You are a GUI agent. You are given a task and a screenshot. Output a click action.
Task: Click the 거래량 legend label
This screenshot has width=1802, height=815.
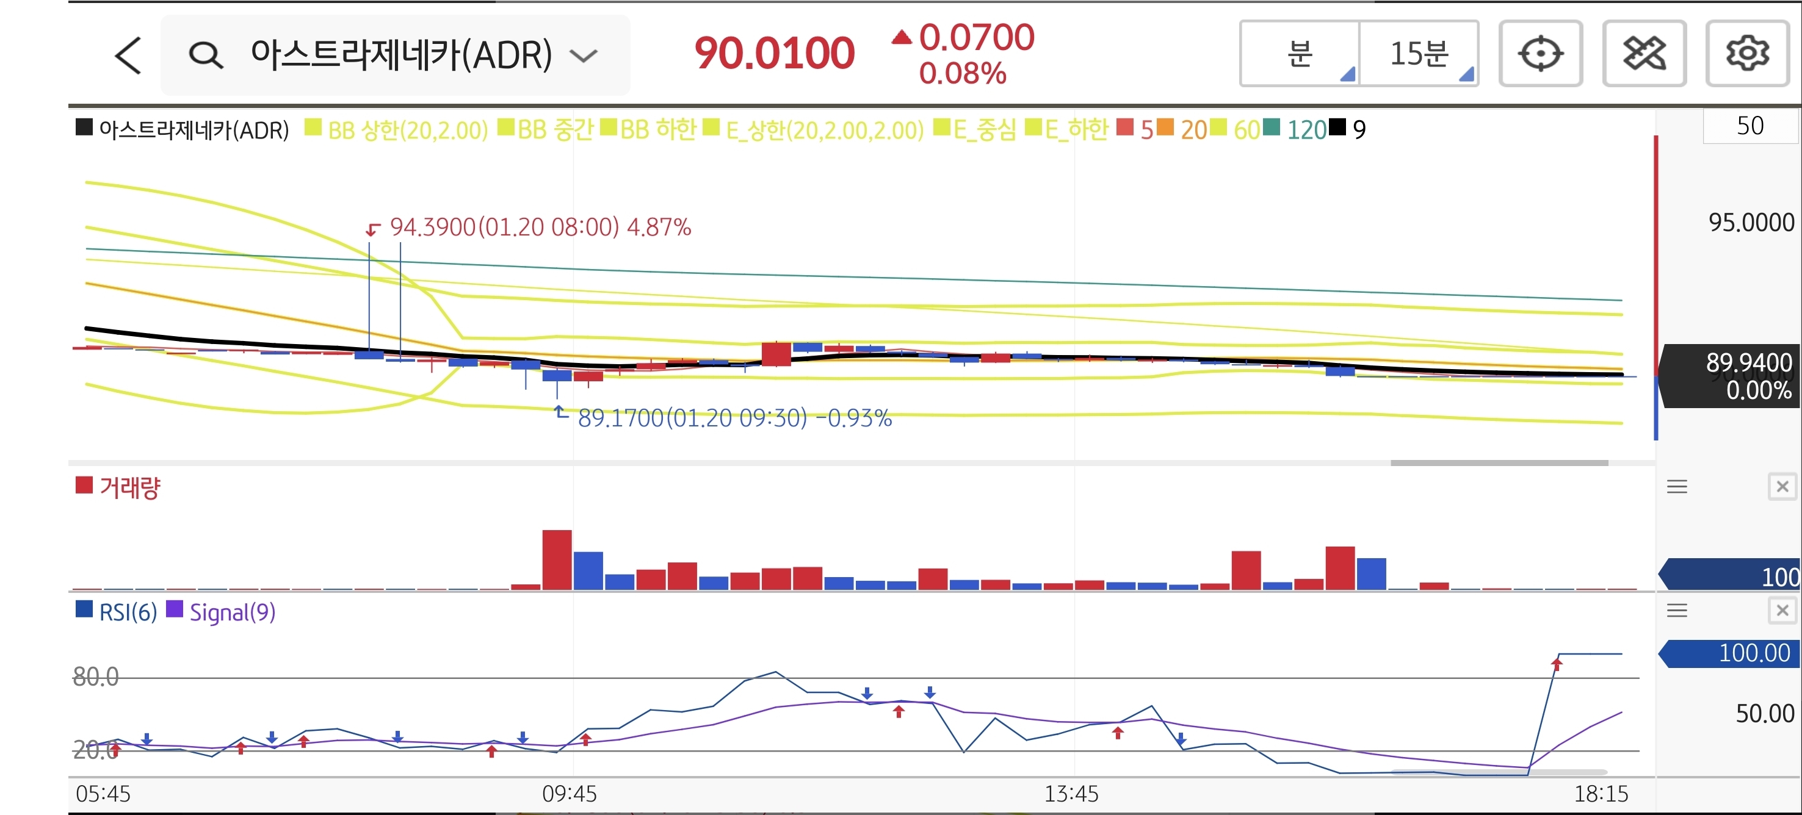point(130,487)
